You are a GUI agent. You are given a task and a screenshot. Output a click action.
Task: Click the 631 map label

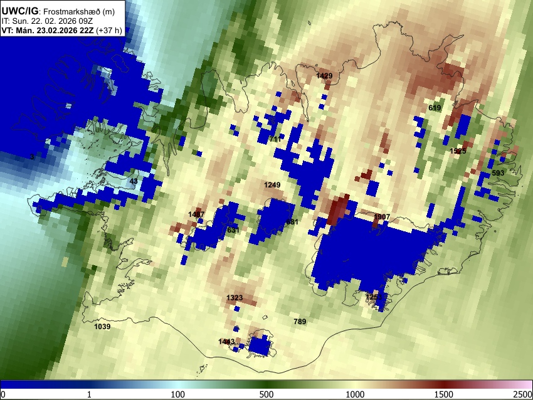pyautogui.click(x=233, y=230)
